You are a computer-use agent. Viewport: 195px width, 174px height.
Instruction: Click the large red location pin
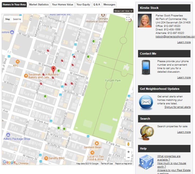point(53,69)
